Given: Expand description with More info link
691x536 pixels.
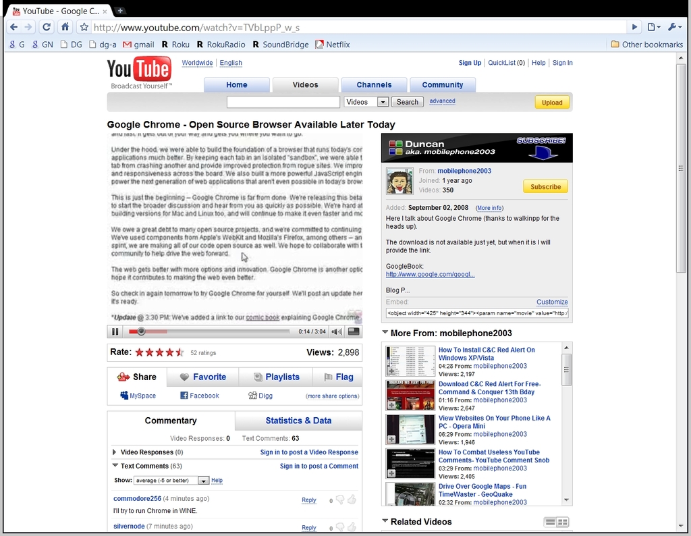Looking at the screenshot, I should pos(489,208).
